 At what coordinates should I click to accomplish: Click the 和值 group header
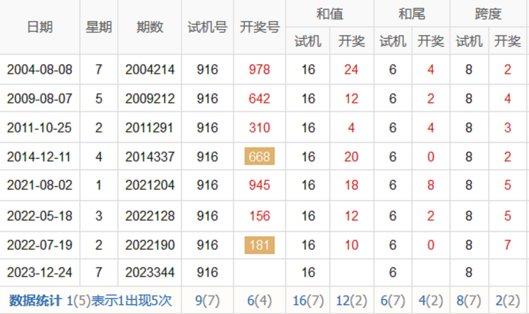[329, 14]
